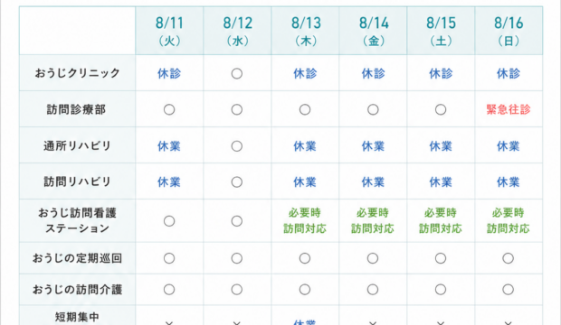Select the 8/11 (火) column header
561x325 pixels.
tap(169, 31)
